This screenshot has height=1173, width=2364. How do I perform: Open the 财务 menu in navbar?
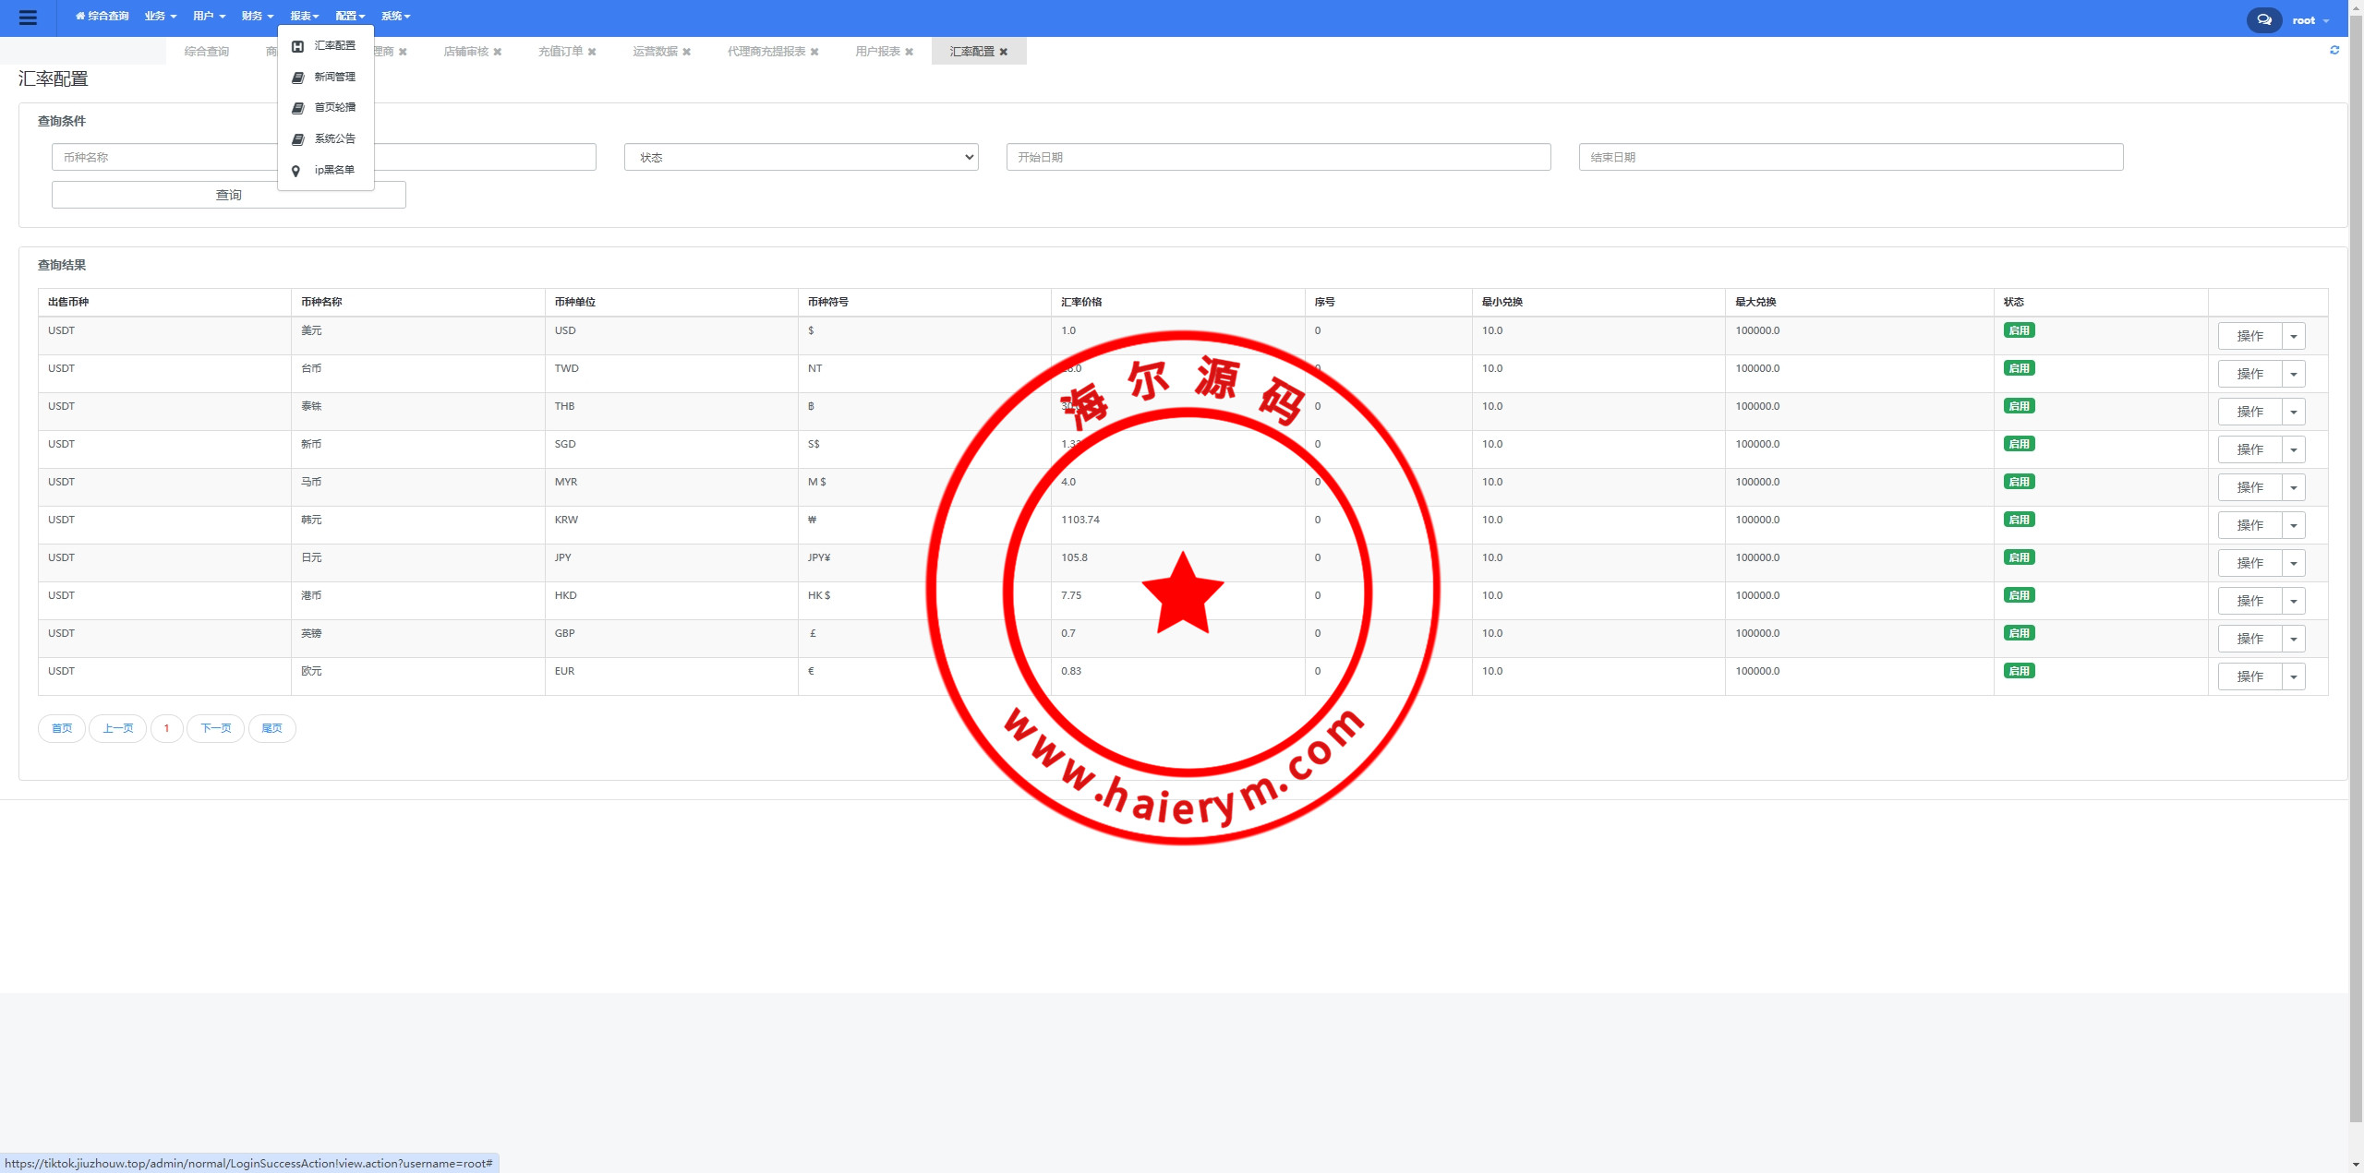pyautogui.click(x=257, y=16)
